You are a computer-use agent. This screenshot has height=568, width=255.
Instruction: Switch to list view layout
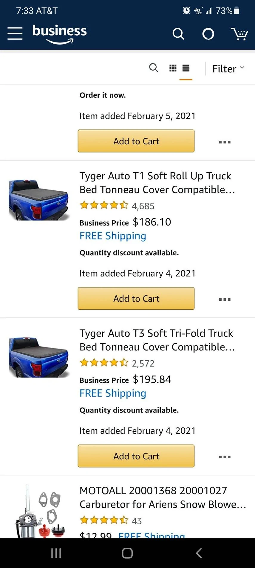click(x=186, y=68)
